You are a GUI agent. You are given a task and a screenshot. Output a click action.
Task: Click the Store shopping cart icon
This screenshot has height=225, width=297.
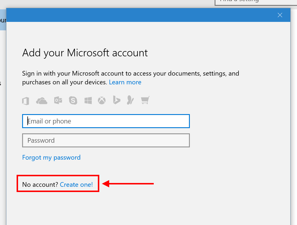(145, 100)
